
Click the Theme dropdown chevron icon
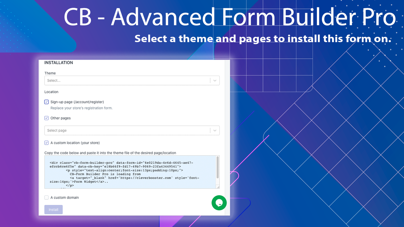(215, 80)
